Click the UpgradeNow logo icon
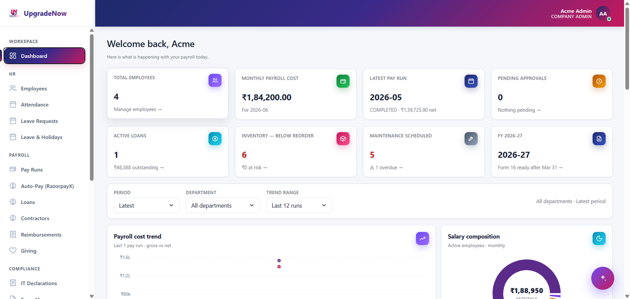This screenshot has width=630, height=299. tap(14, 13)
